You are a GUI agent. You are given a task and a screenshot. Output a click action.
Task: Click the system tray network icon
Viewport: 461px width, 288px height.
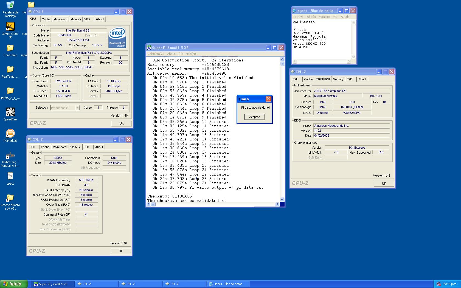[x=438, y=284]
